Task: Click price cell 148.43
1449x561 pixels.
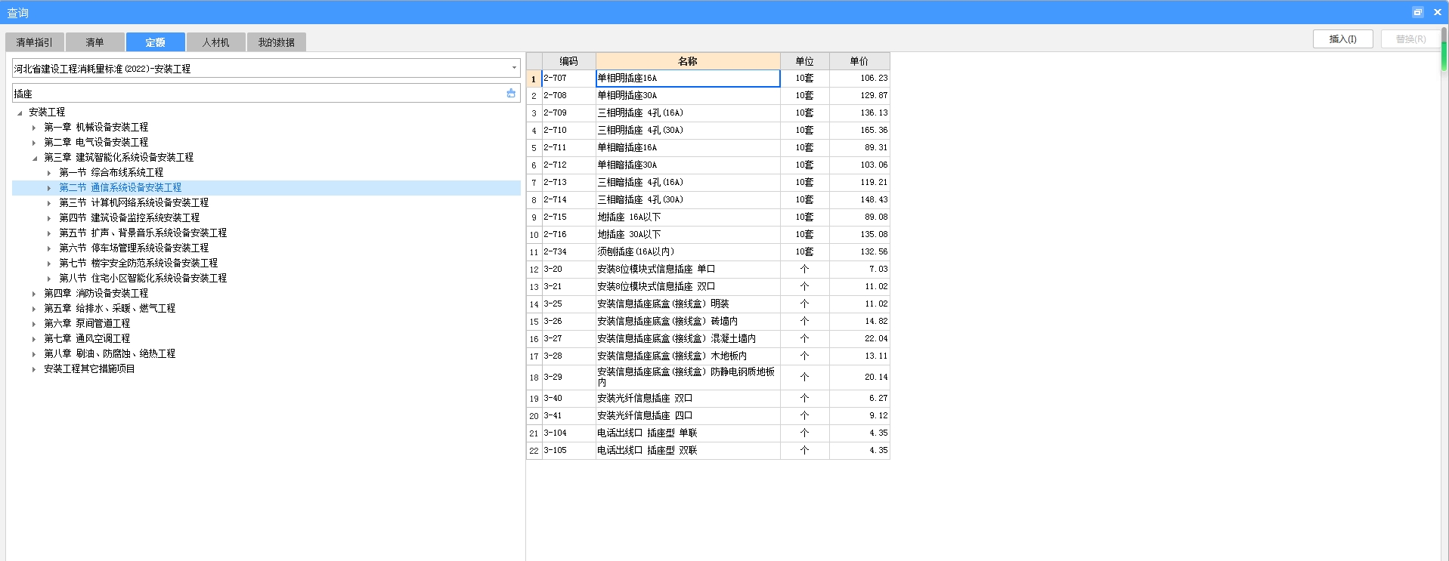Action: click(859, 199)
